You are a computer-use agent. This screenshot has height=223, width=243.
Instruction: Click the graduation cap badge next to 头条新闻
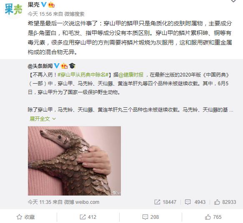click(x=72, y=66)
